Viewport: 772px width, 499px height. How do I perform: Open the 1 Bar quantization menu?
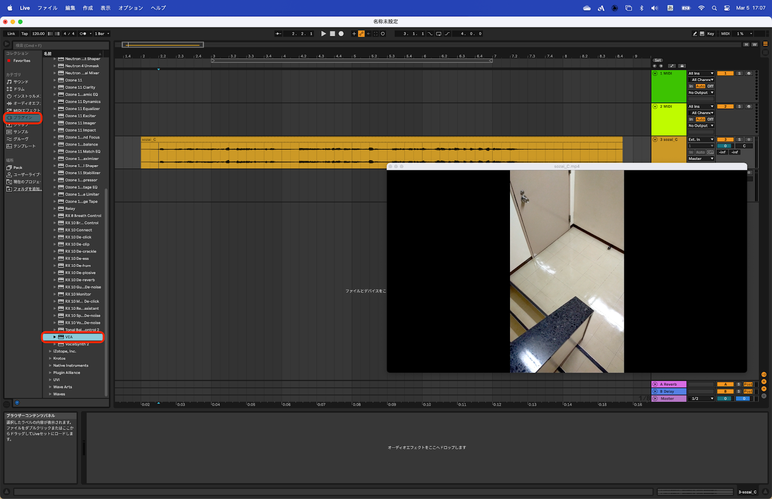102,34
